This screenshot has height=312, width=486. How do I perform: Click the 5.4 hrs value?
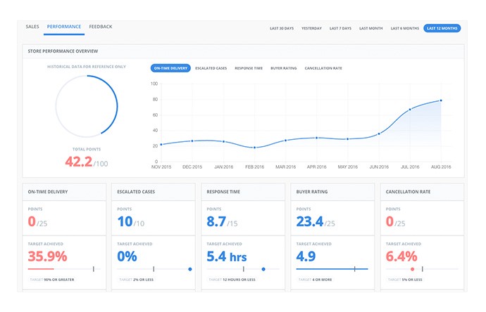pyautogui.click(x=227, y=256)
